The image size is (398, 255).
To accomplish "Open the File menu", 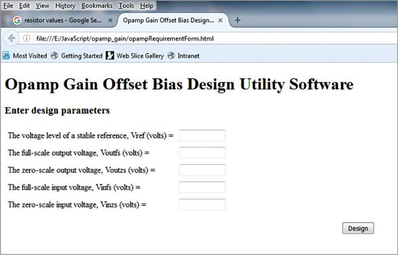I will click(x=8, y=6).
